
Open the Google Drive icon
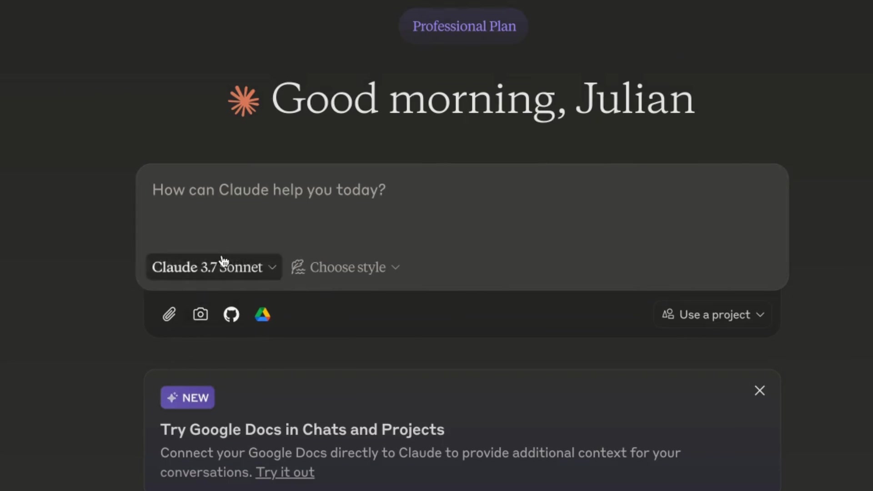point(262,315)
